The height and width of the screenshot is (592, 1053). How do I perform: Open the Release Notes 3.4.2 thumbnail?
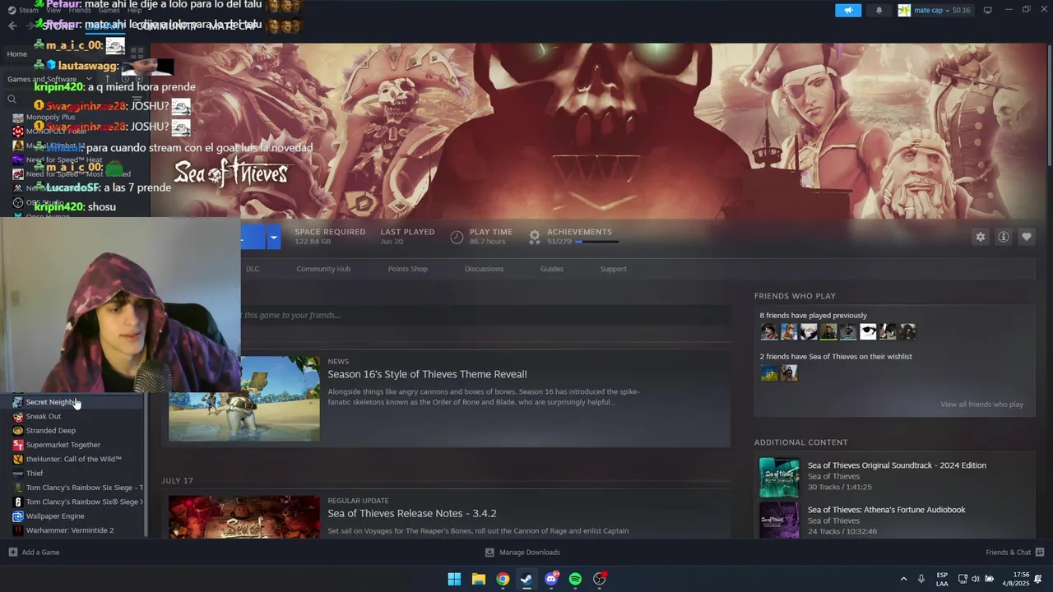click(244, 516)
